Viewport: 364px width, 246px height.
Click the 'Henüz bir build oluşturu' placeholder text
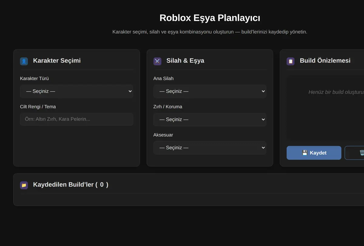(x=336, y=92)
